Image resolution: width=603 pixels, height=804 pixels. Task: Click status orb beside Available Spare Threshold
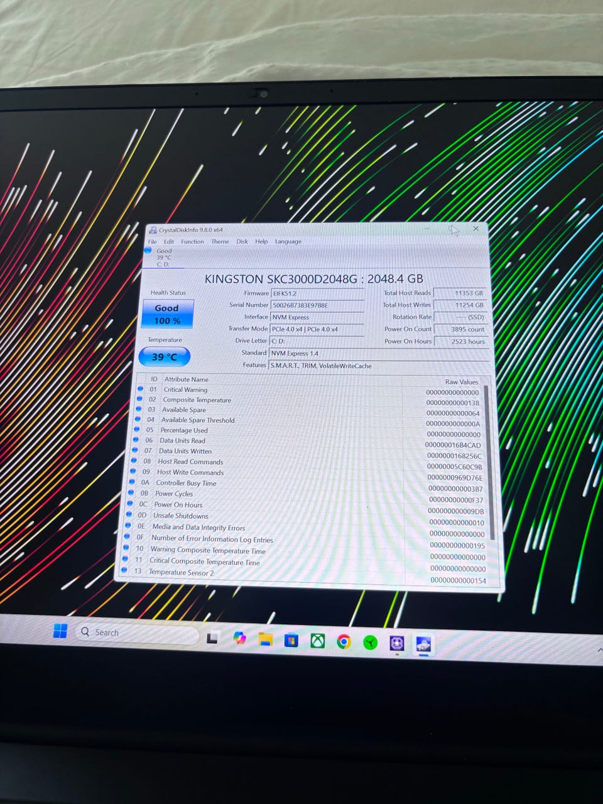click(x=138, y=419)
